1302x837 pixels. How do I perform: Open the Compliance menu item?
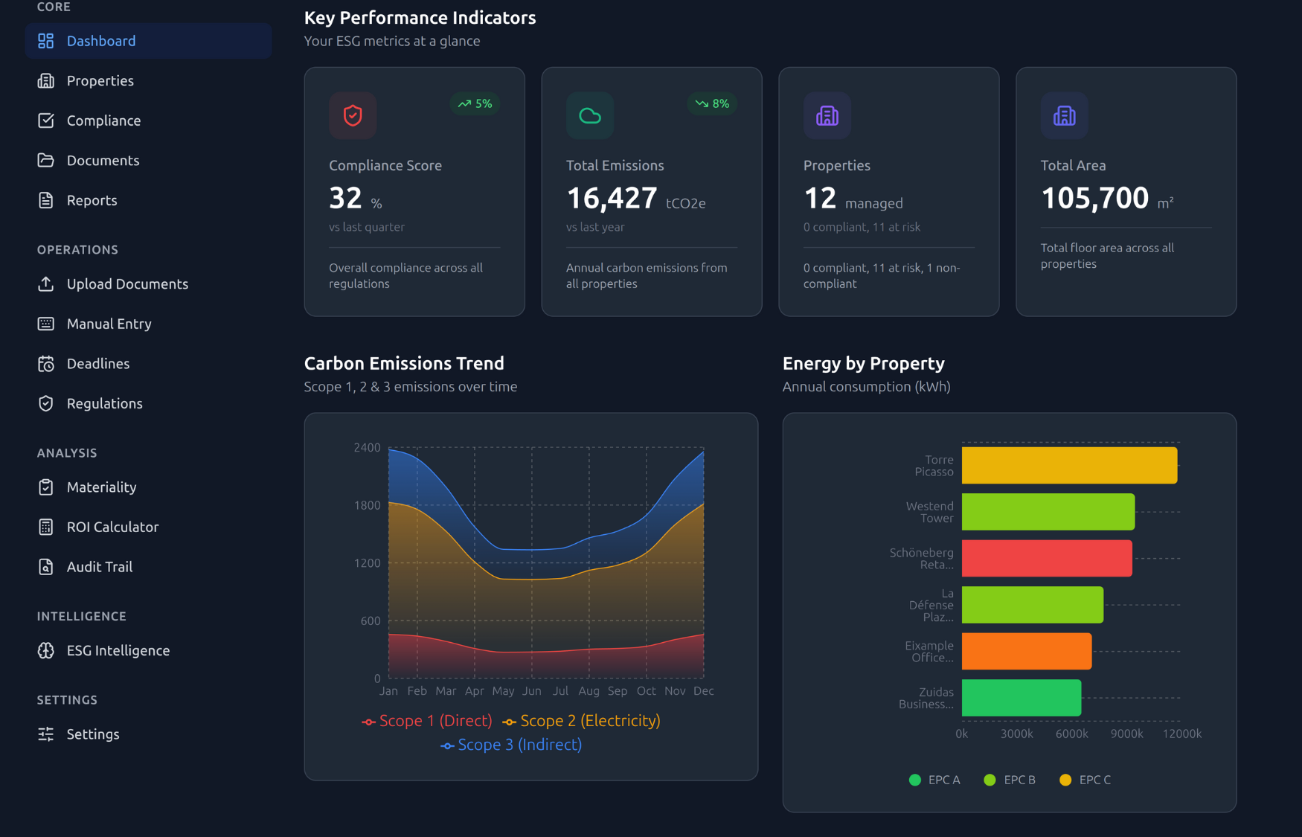click(103, 121)
